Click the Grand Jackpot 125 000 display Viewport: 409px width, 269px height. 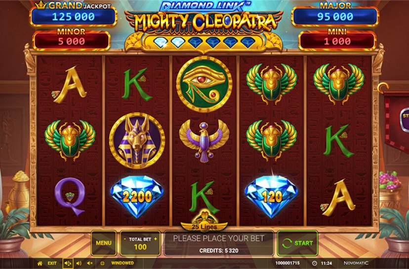click(73, 17)
